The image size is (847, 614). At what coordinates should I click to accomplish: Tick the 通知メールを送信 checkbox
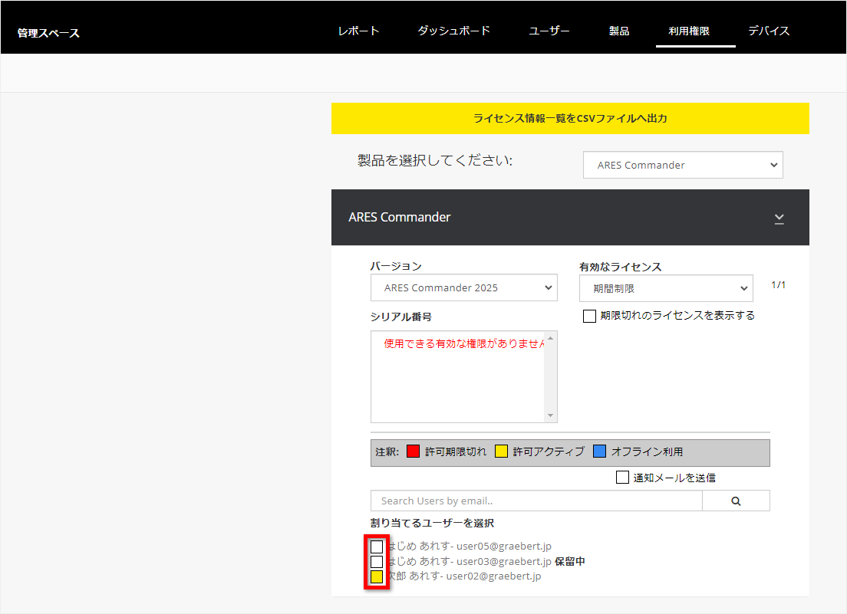622,478
